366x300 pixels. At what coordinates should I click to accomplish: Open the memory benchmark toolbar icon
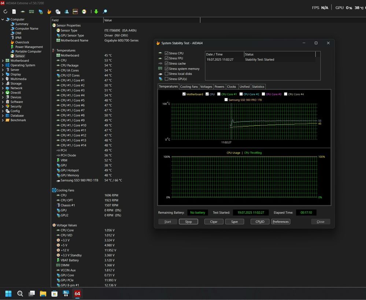point(32,11)
